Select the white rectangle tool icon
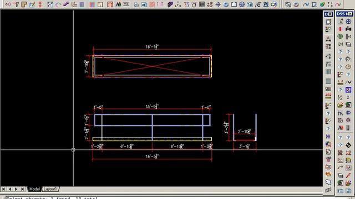The image size is (355, 199). click(x=234, y=4)
